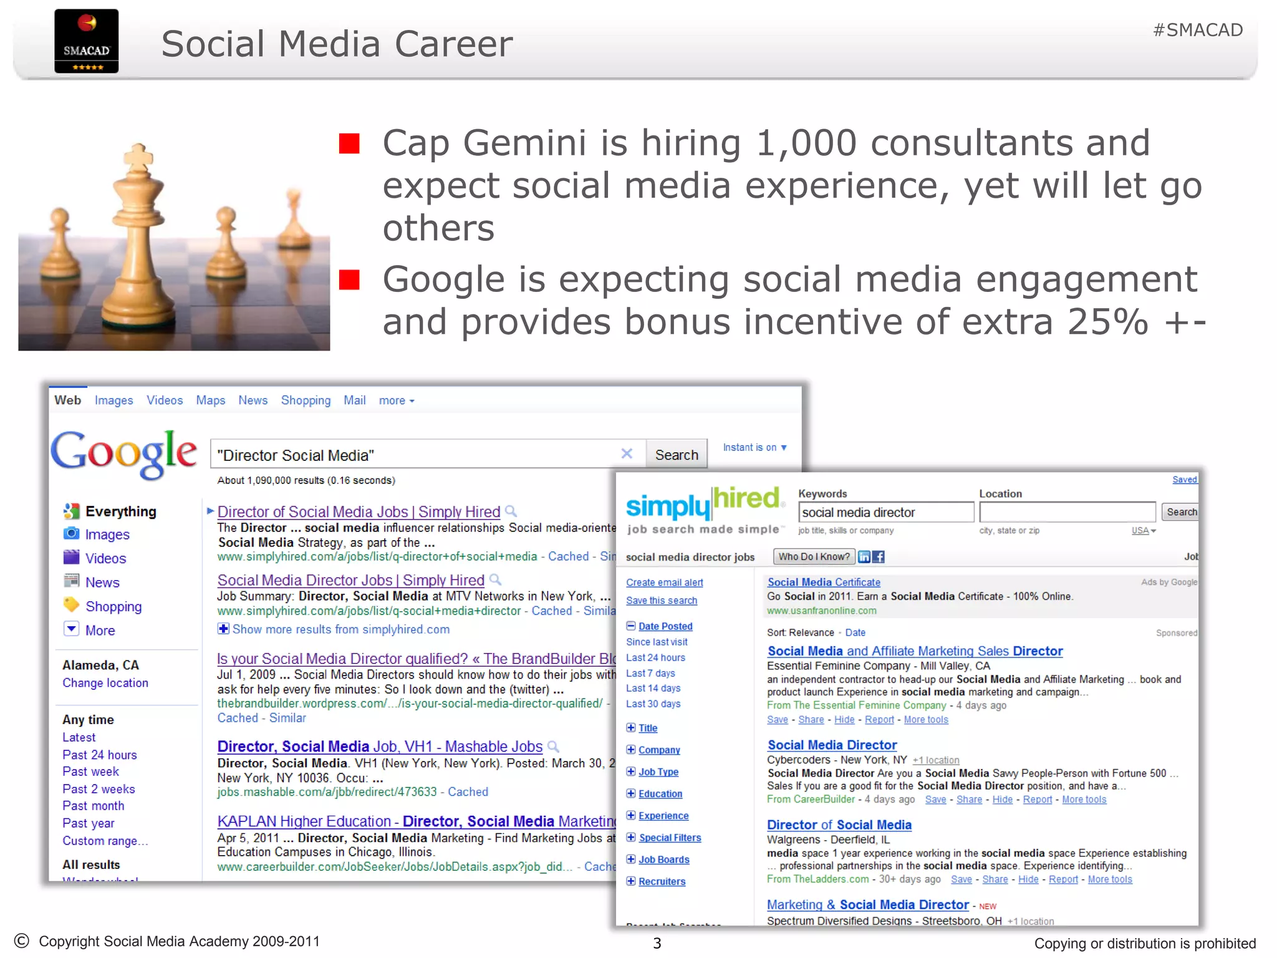
Task: Click 'Create email alert' link
Action: tap(664, 582)
